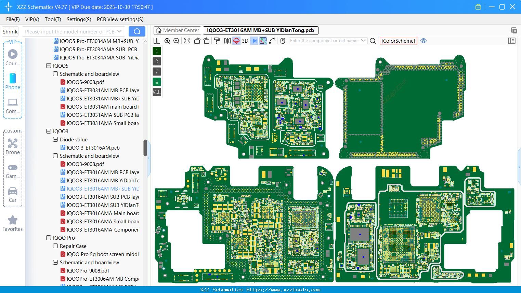This screenshot has width=521, height=293.
Task: Rotate the board counter-clockwise
Action: [197, 41]
